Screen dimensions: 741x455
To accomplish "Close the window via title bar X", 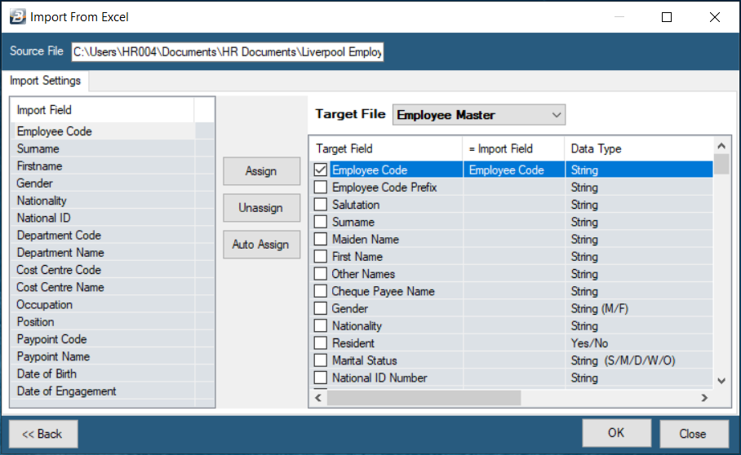I will 715,17.
